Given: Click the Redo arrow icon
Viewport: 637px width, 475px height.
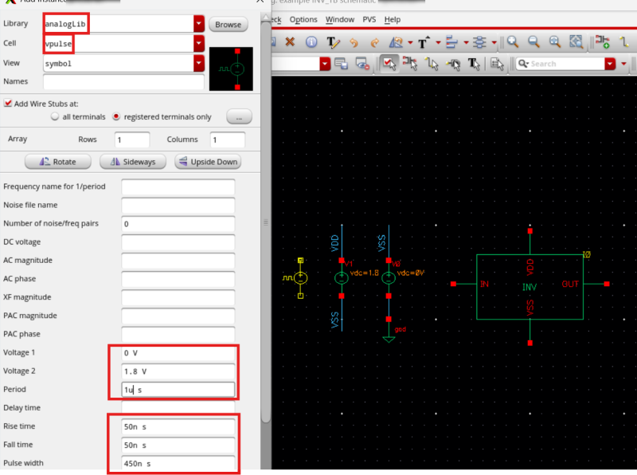Looking at the screenshot, I should pyautogui.click(x=375, y=41).
